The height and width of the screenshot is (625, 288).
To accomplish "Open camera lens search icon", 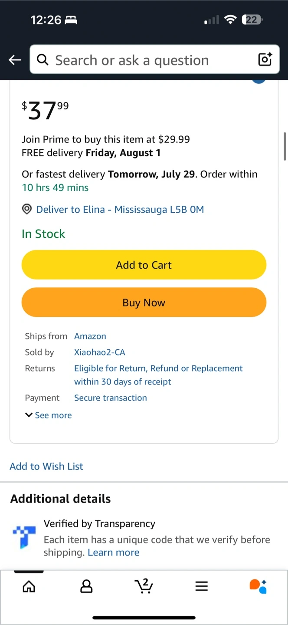I will pos(265,59).
